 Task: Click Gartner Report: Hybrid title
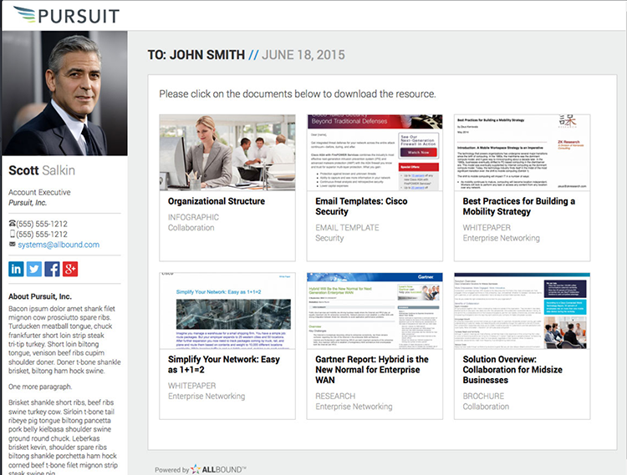372,370
